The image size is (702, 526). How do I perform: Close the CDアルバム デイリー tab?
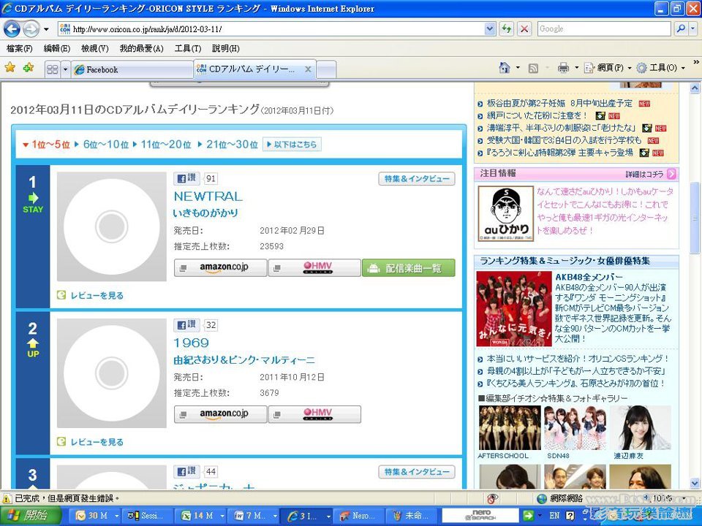[x=308, y=69]
